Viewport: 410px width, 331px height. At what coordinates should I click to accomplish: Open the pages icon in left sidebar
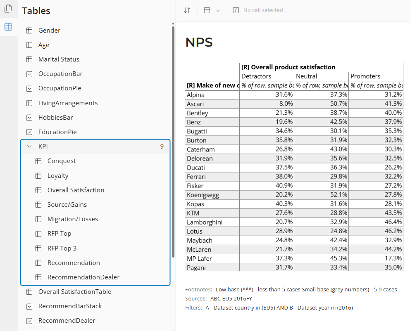tap(8, 9)
